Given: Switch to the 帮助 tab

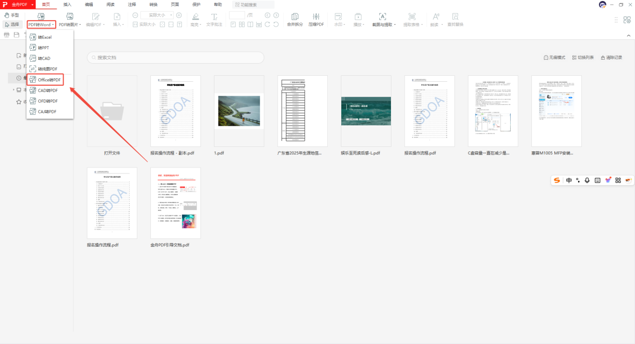Looking at the screenshot, I should pos(218,5).
